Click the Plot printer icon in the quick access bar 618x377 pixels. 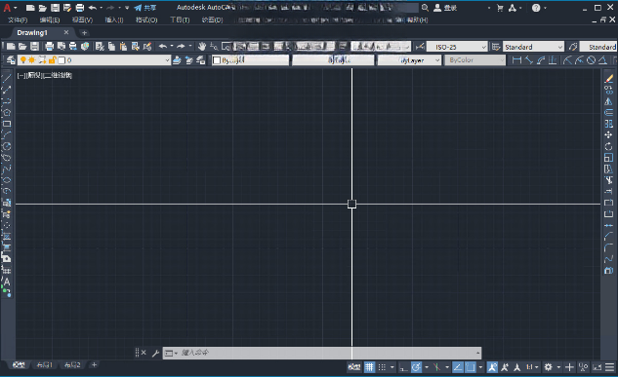80,8
